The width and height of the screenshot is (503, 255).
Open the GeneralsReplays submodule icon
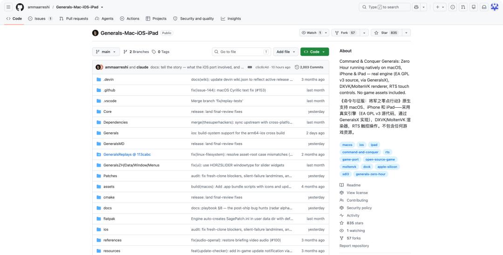tap(99, 154)
